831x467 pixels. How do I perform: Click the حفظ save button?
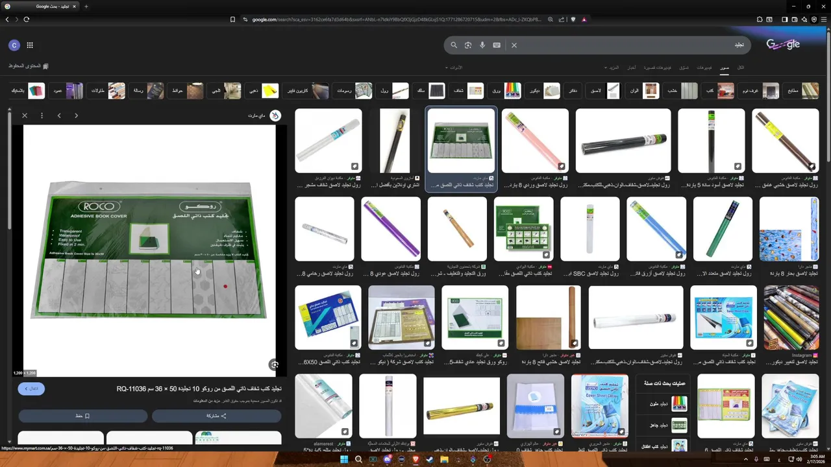coord(83,416)
